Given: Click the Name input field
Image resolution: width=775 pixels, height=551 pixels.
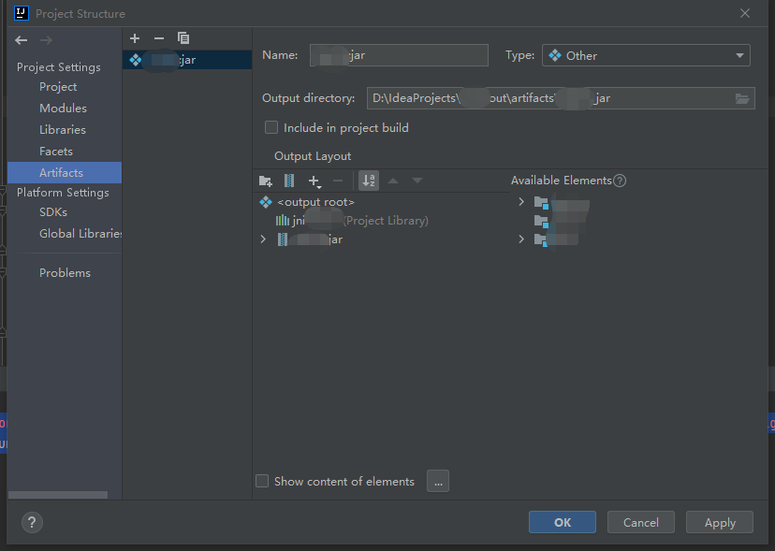Looking at the screenshot, I should coord(399,55).
